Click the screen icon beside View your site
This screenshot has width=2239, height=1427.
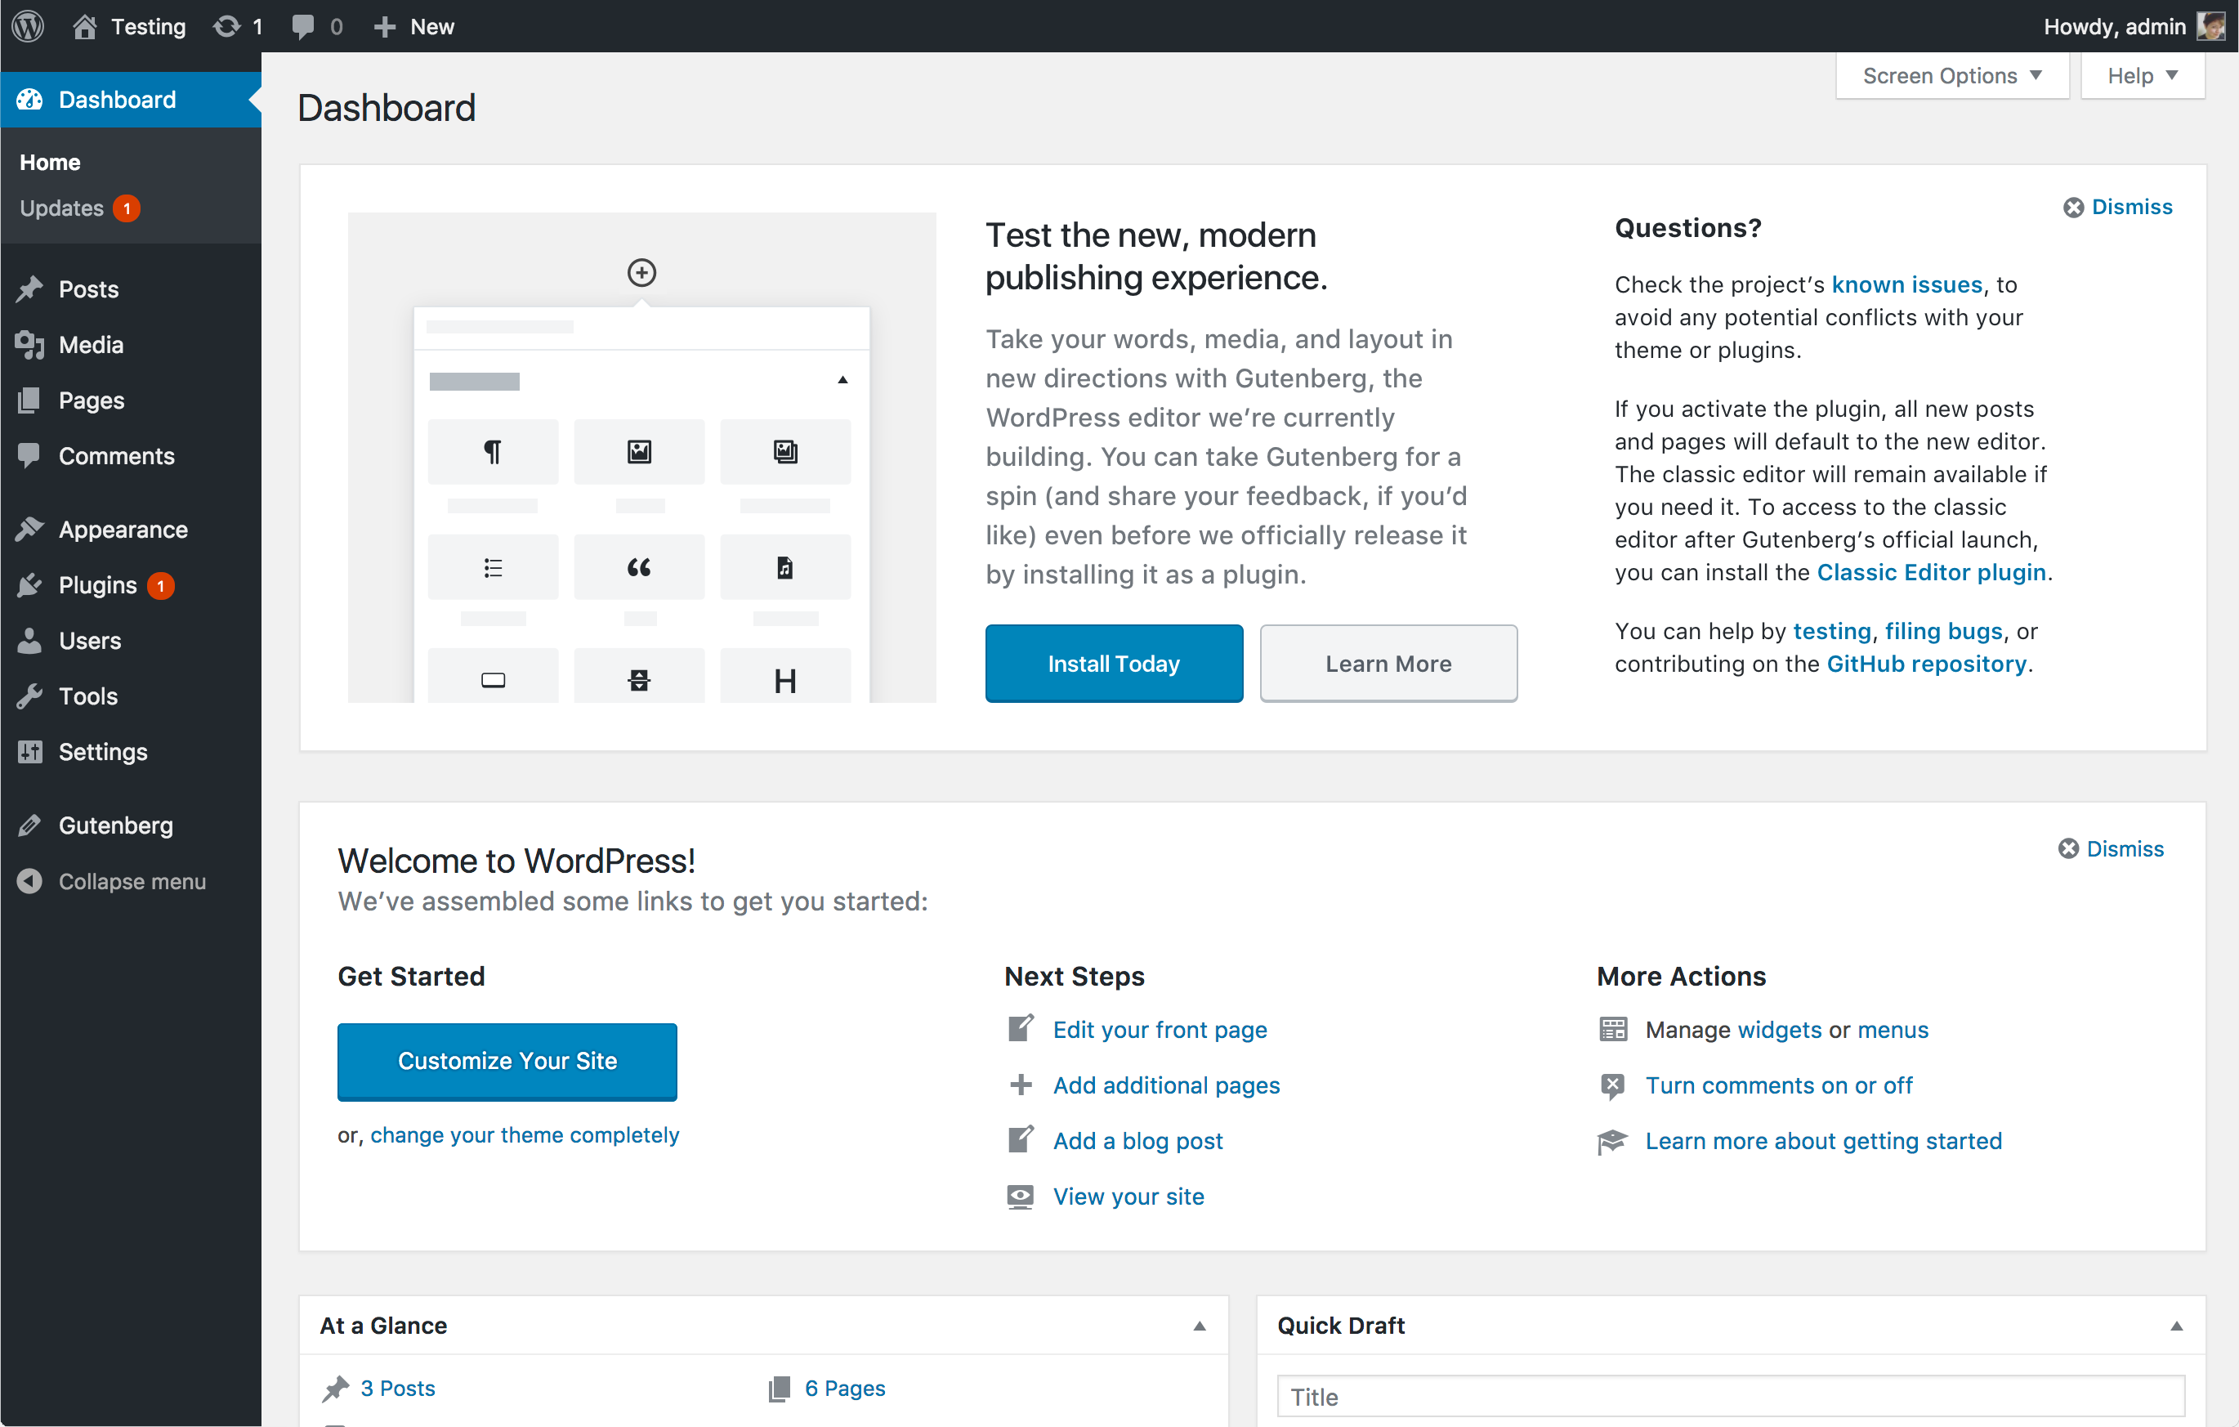point(1021,1197)
